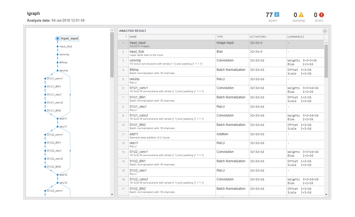355x217 pixels.
Task: Select the S1U1_conv1 row in the table
Action: point(221,90)
